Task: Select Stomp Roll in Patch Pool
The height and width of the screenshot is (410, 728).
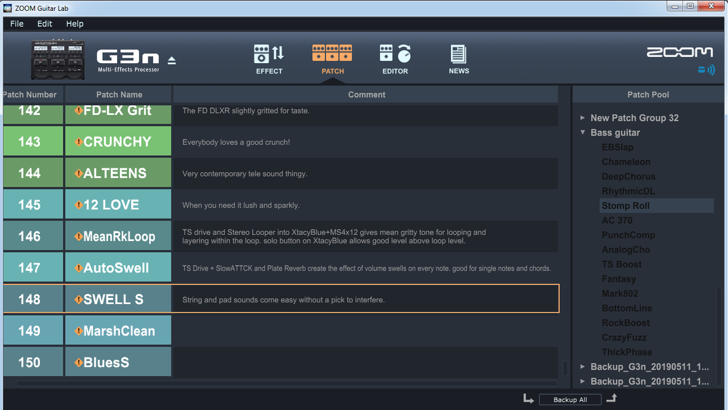Action: click(657, 206)
